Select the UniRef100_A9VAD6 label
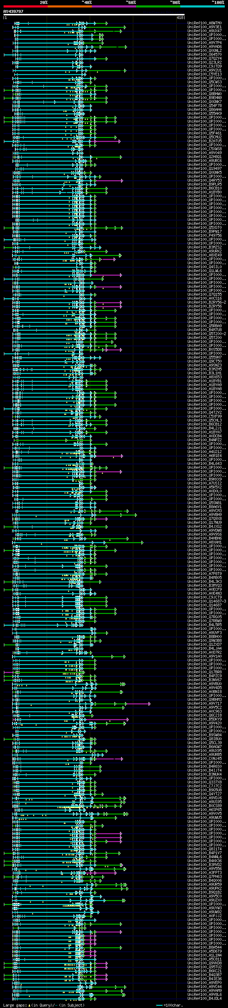Viewport: 228px width, 1008px height. pos(204,46)
